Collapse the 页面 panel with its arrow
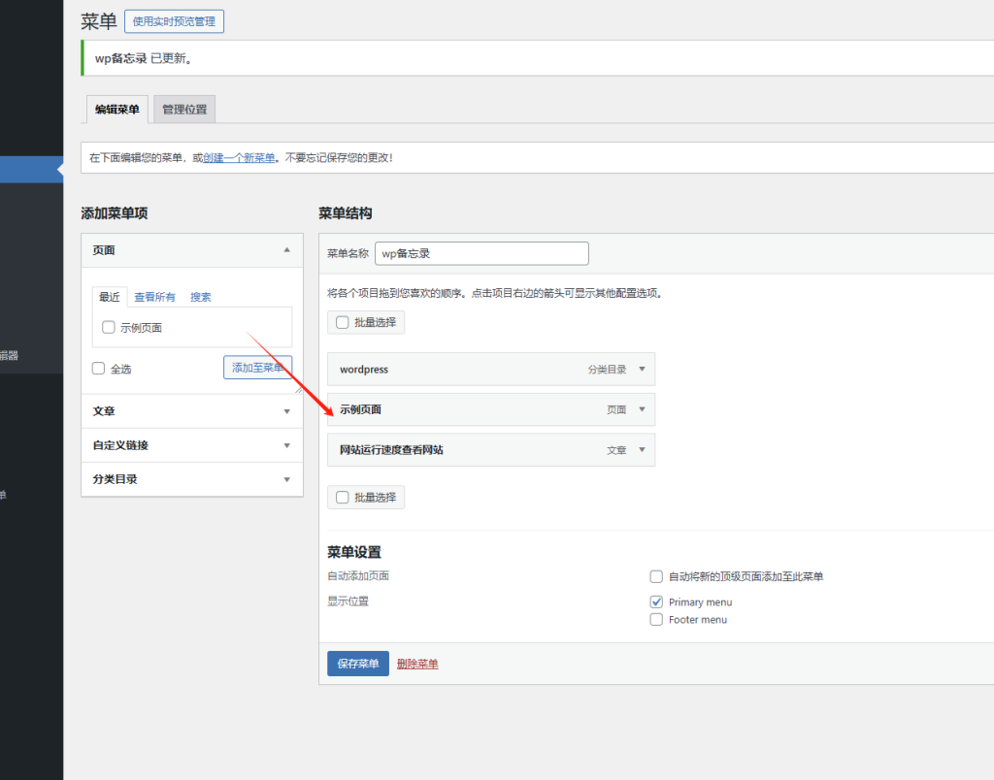This screenshot has width=994, height=780. tap(286, 250)
